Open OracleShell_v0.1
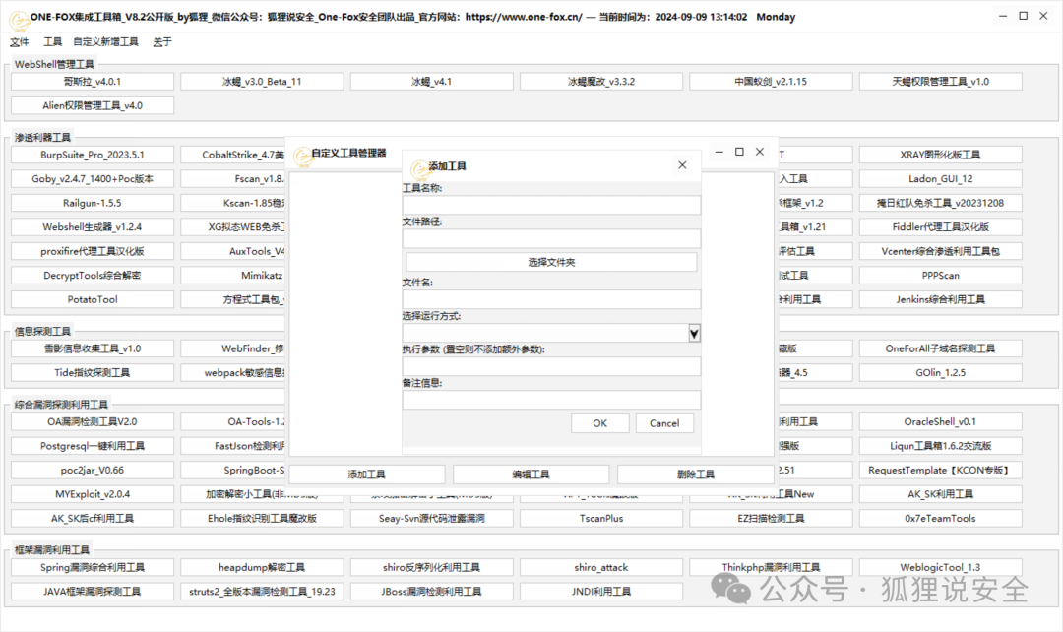 940,421
